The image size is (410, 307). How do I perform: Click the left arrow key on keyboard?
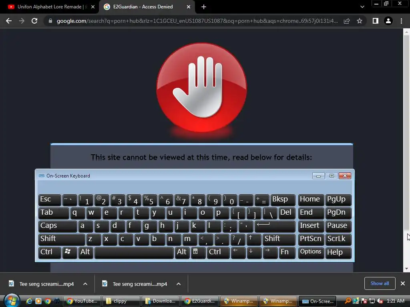pos(238,253)
